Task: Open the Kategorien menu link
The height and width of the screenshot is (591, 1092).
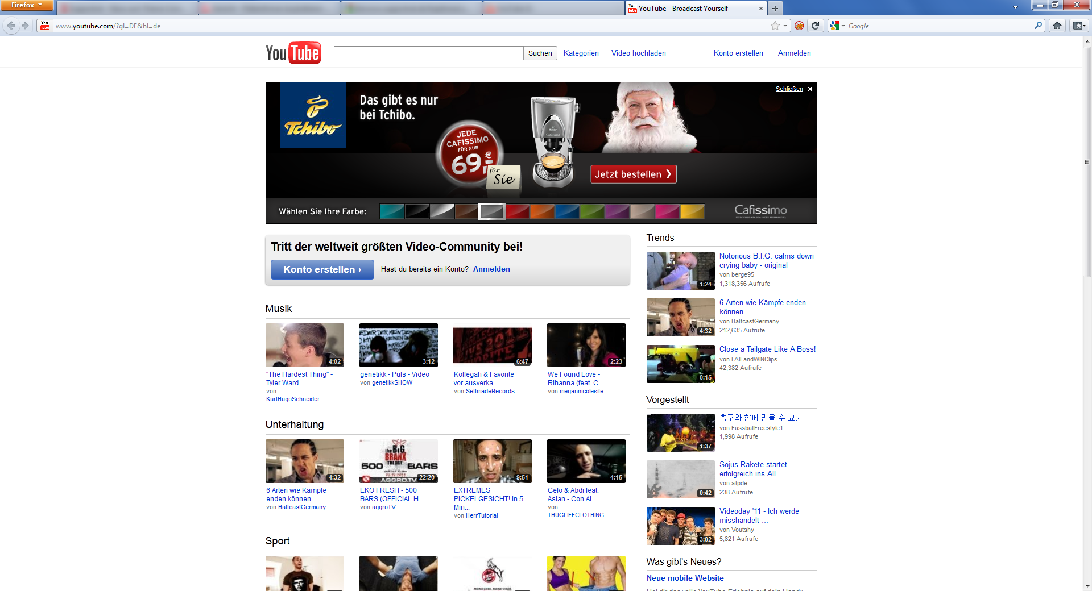Action: 581,53
